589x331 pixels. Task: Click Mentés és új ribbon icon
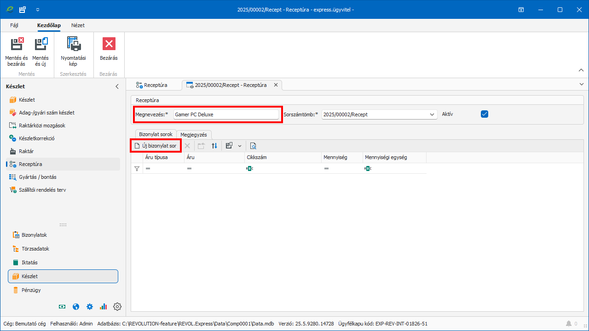tap(40, 52)
